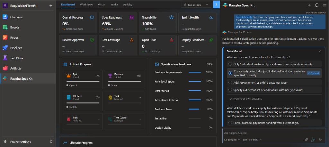Click the Bug icon in Artifact Progress
This screenshot has width=329, height=147.
pyautogui.click(x=69, y=119)
